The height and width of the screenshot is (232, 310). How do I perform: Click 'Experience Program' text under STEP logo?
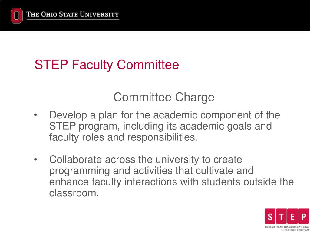point(295,230)
